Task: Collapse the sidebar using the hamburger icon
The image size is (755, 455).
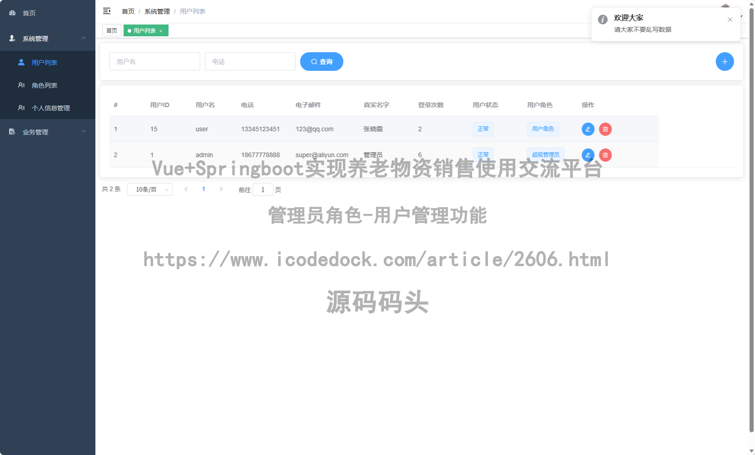Action: [x=107, y=10]
